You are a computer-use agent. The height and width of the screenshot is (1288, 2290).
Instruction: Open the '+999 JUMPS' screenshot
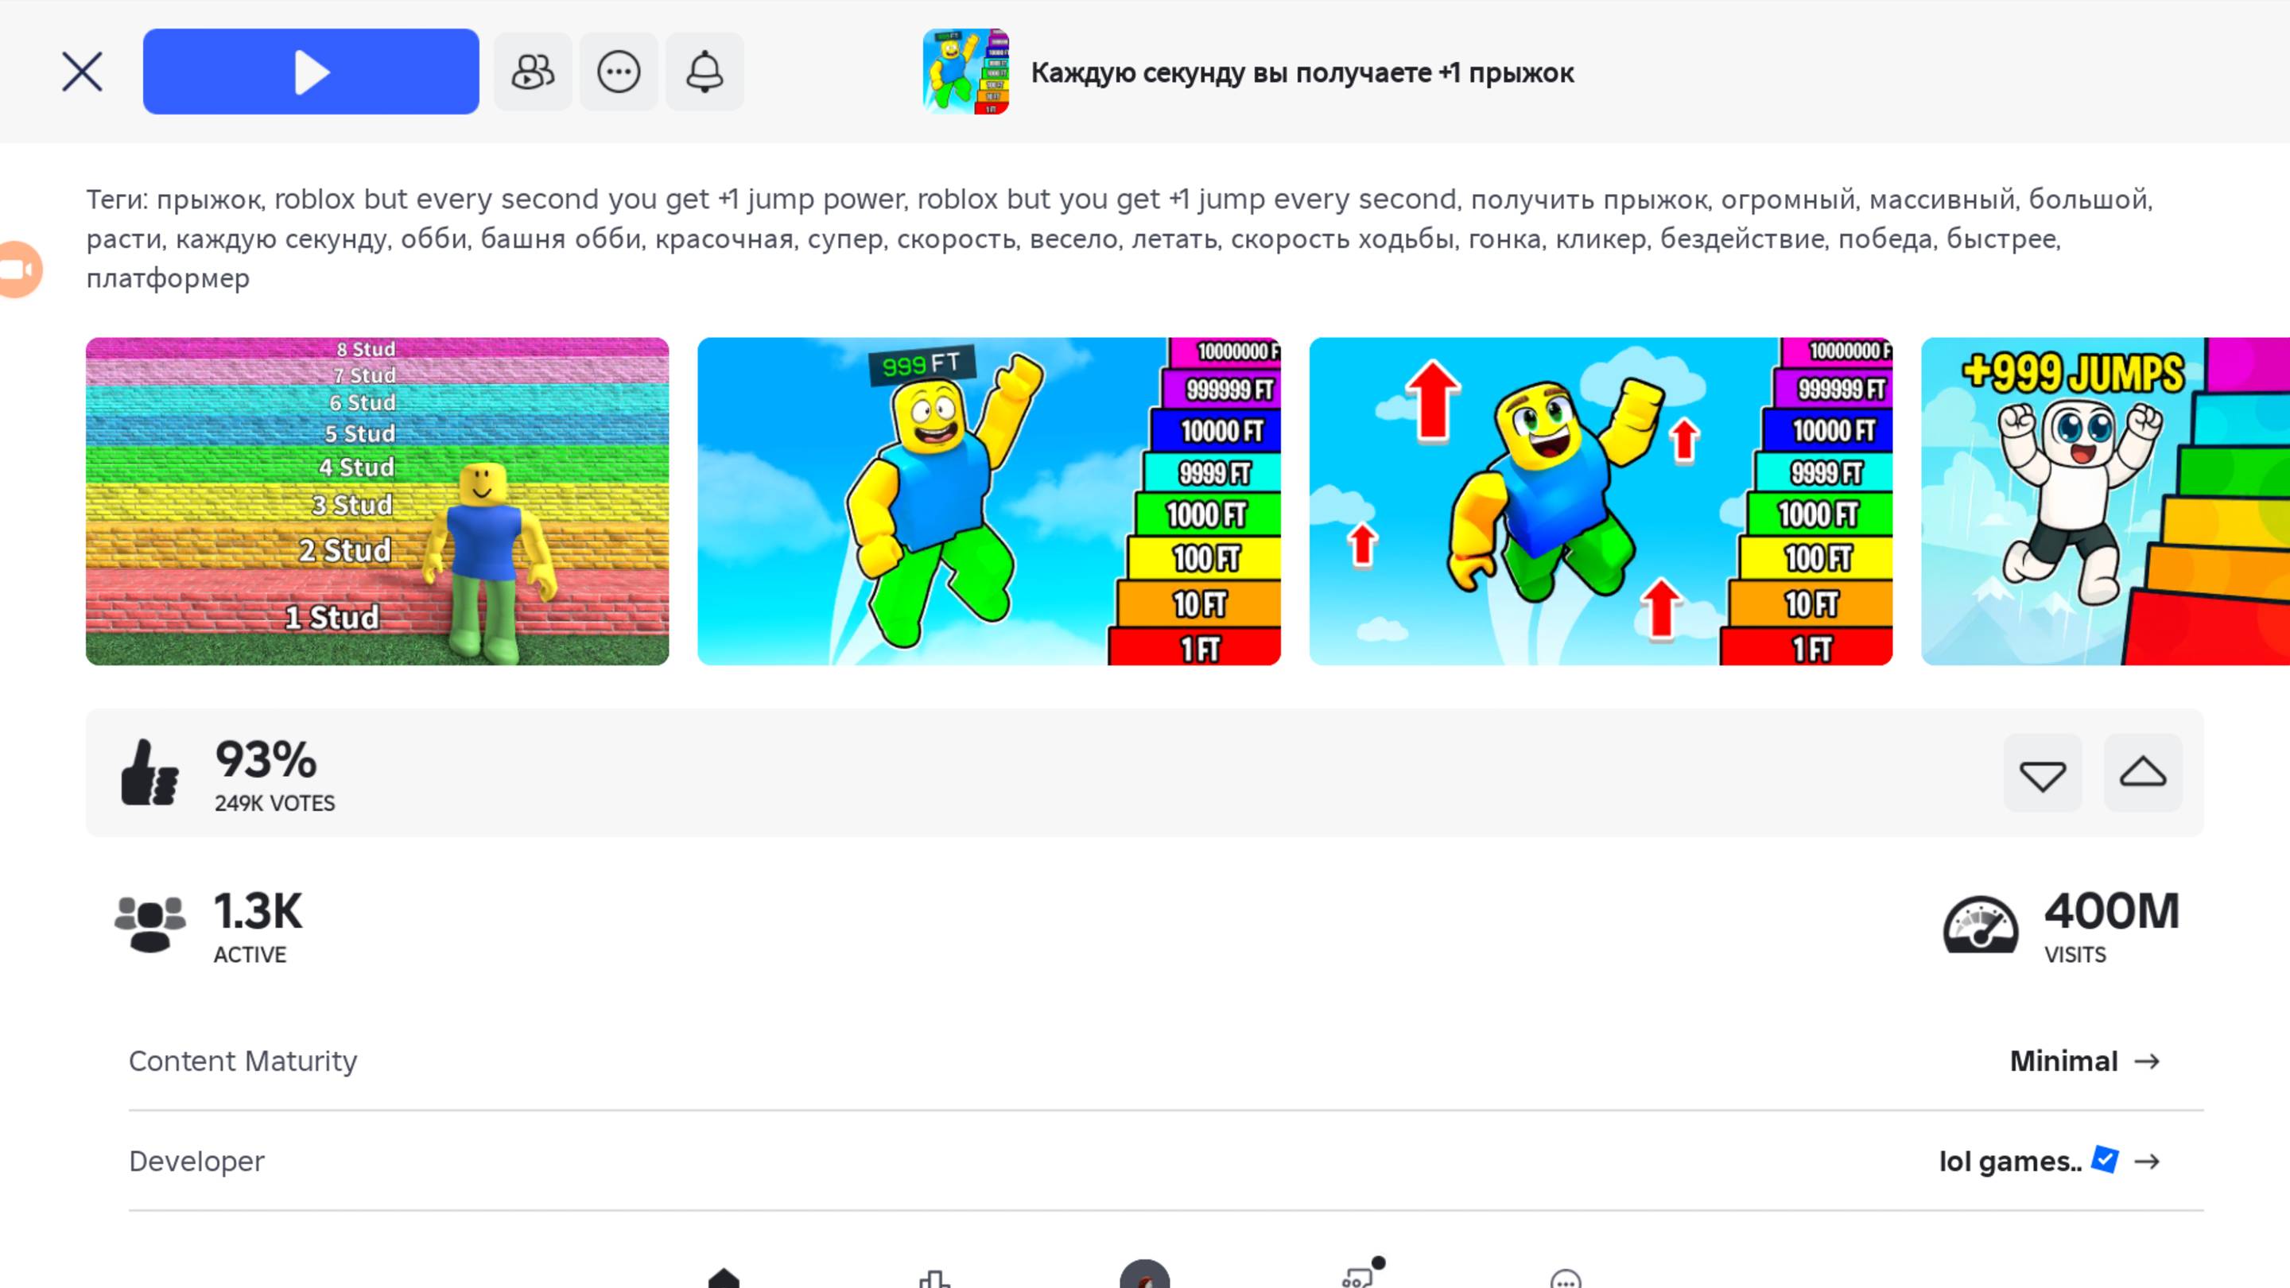(x=2105, y=502)
